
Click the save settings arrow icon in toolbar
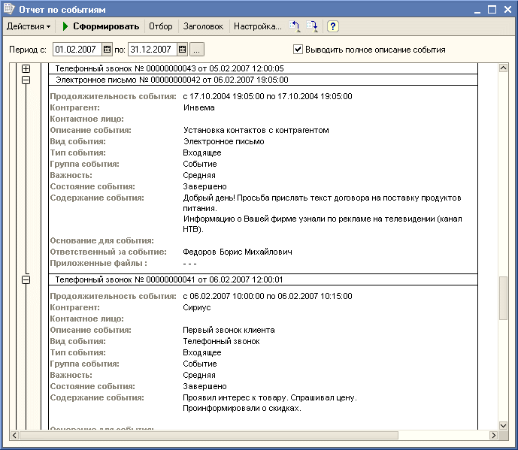(313, 26)
